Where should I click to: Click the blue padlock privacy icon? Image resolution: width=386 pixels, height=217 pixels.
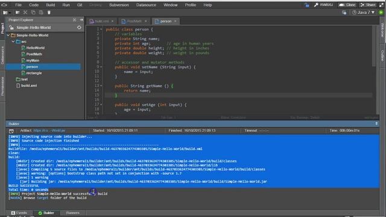[307, 5]
